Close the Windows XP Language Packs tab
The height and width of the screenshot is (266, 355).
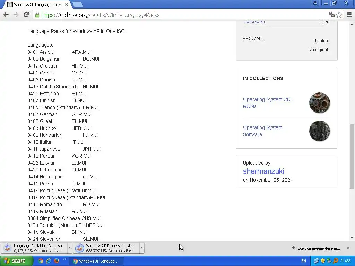tap(67, 4)
